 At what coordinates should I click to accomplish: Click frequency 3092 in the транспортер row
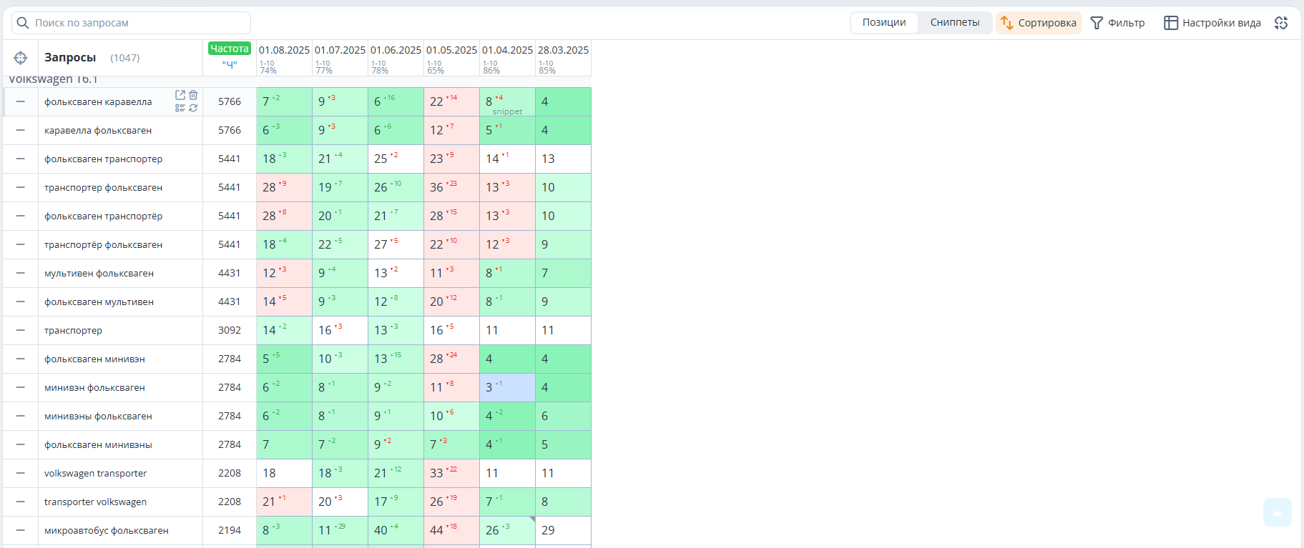[230, 330]
